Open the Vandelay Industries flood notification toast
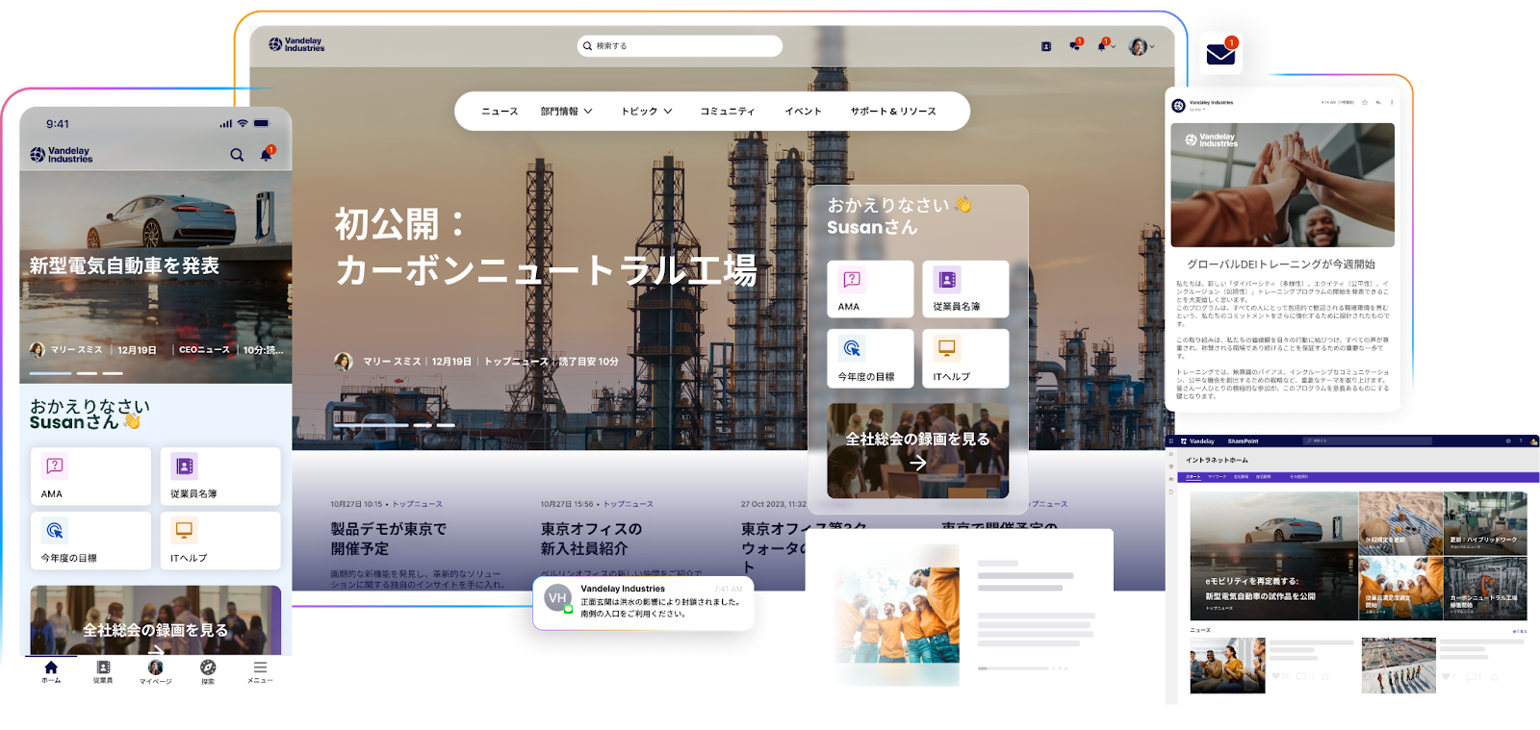 (x=644, y=603)
